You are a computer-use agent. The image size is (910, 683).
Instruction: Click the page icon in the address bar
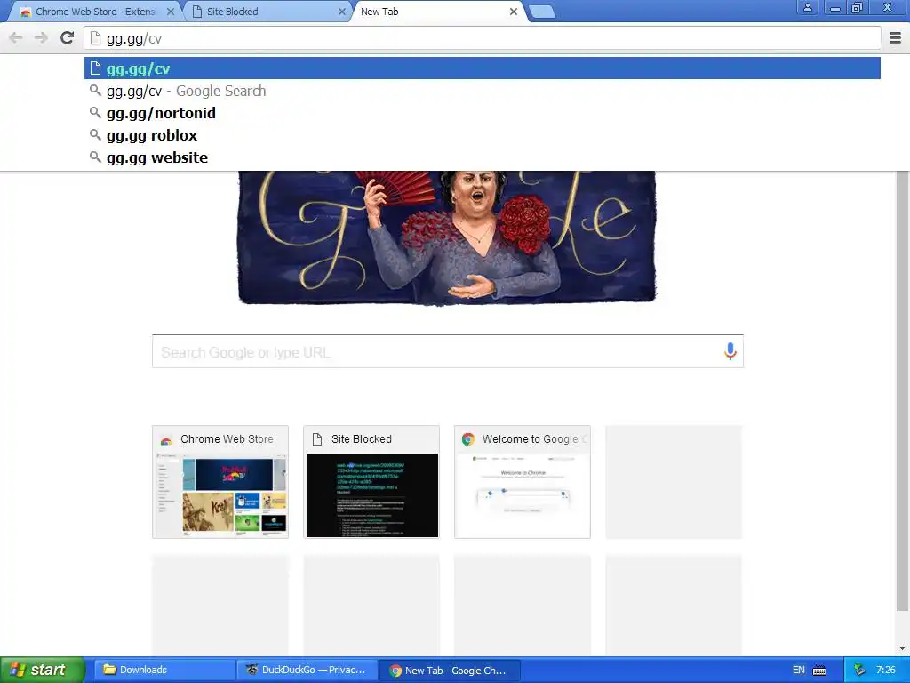pos(95,38)
